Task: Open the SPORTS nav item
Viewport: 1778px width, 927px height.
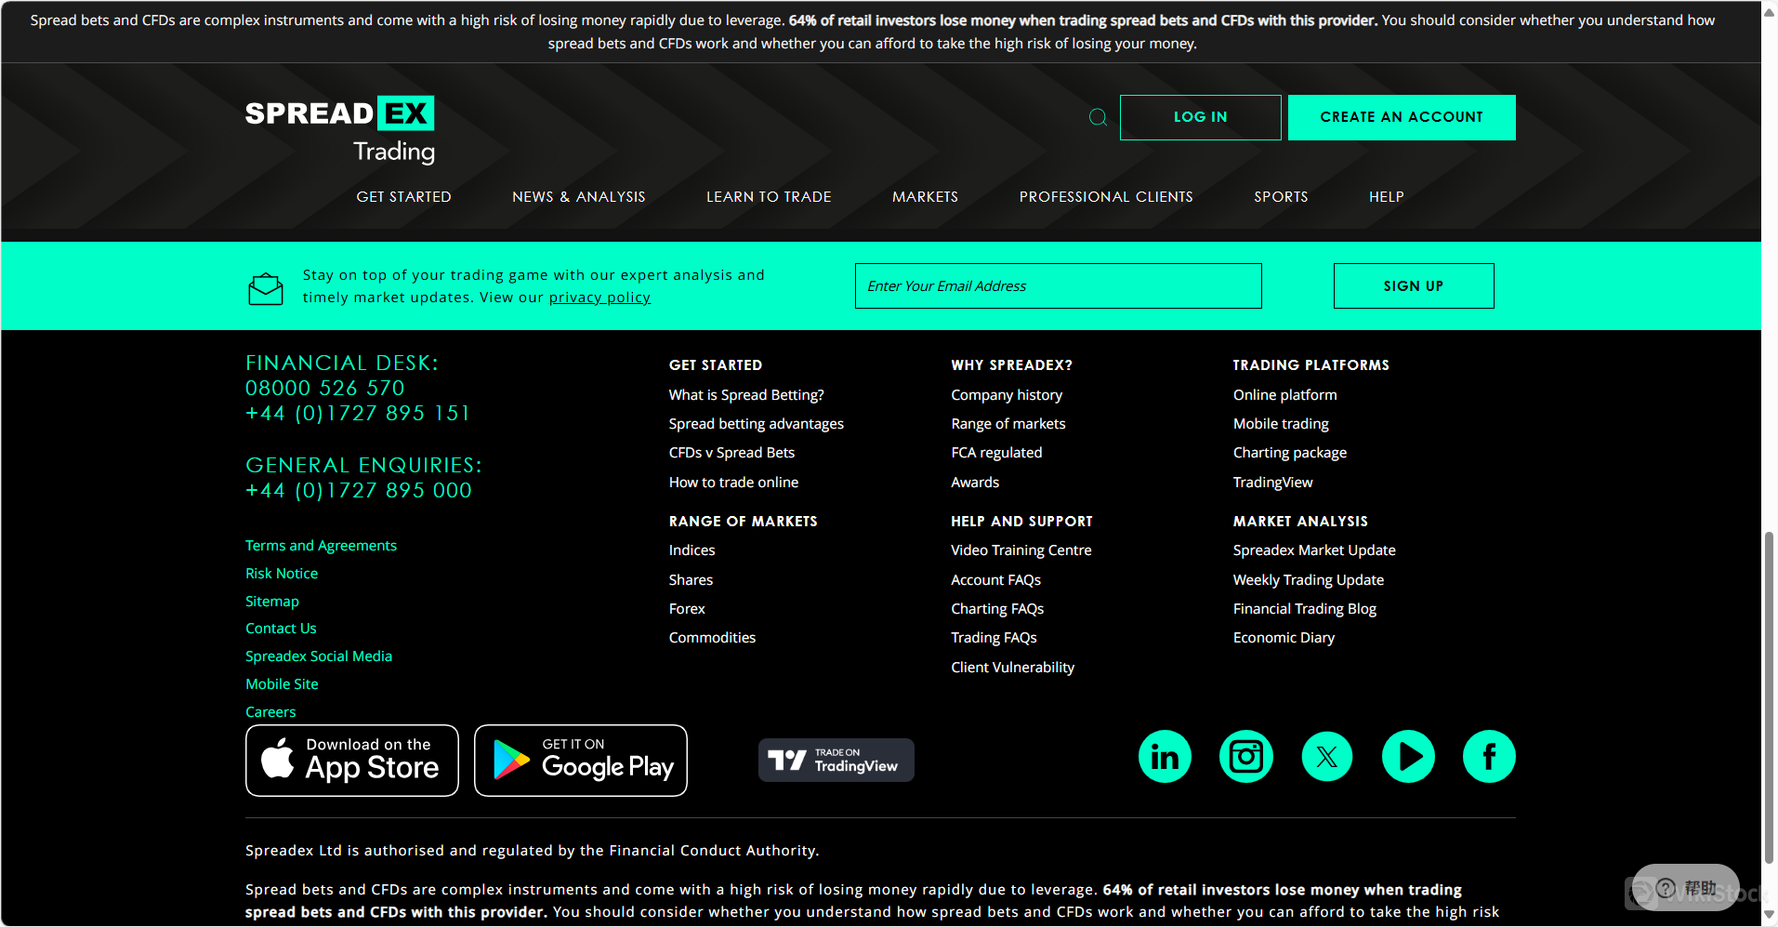Action: click(1281, 197)
